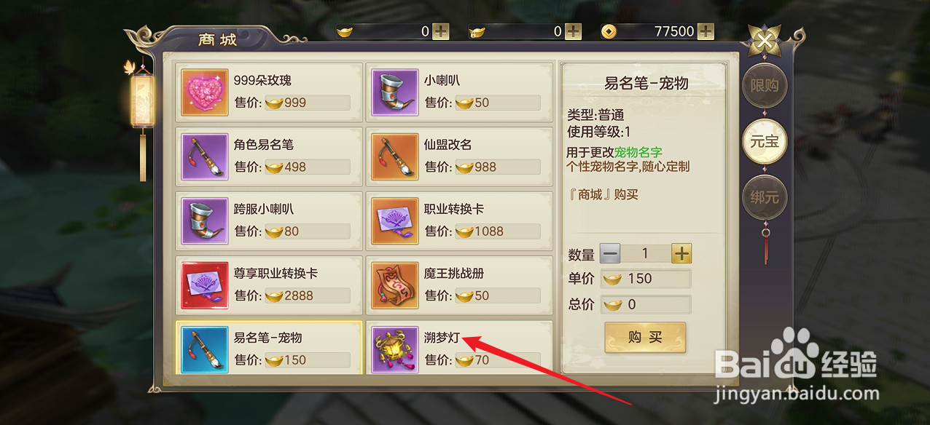Decrease quantity with the minus stepper
The height and width of the screenshot is (425, 930).
click(x=610, y=254)
